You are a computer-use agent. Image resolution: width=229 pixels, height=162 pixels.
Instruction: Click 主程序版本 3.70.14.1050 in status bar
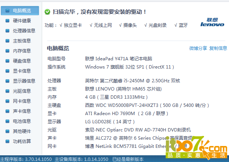(x=26, y=159)
